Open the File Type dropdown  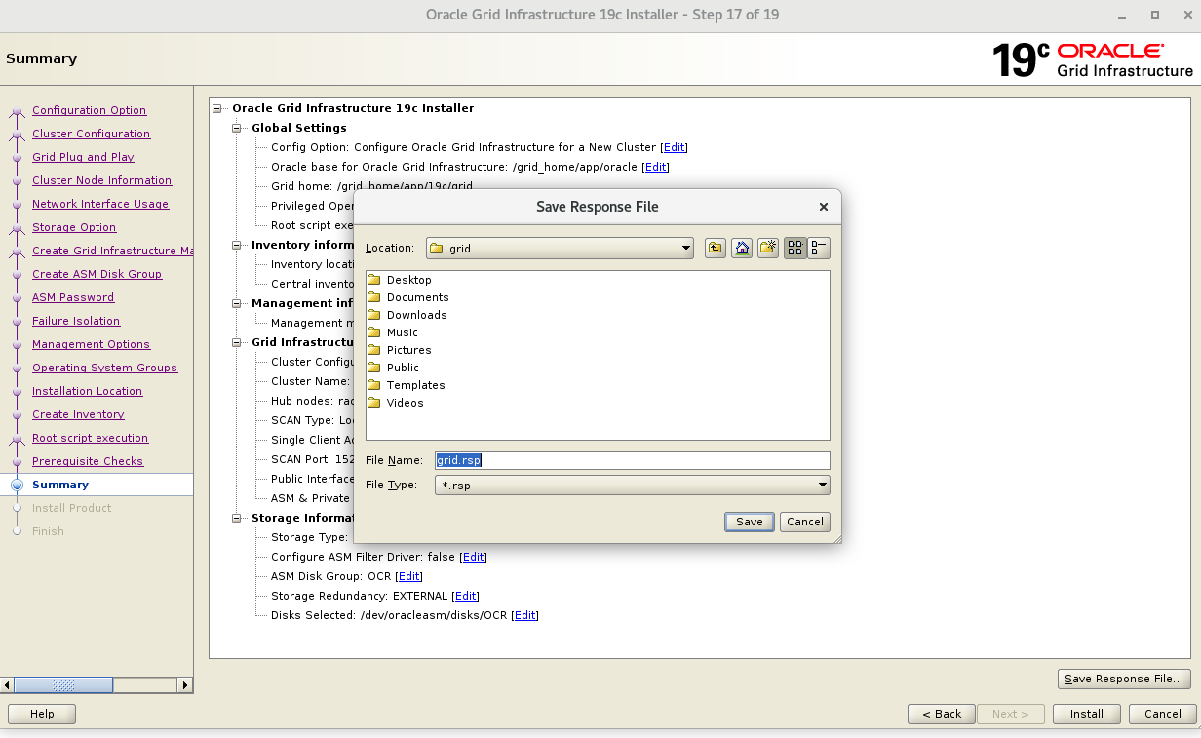pos(632,485)
